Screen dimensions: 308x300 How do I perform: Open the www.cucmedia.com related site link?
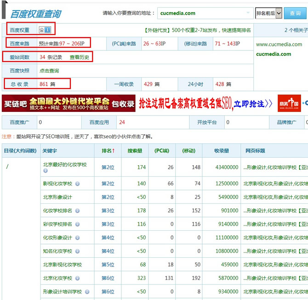(x=279, y=44)
